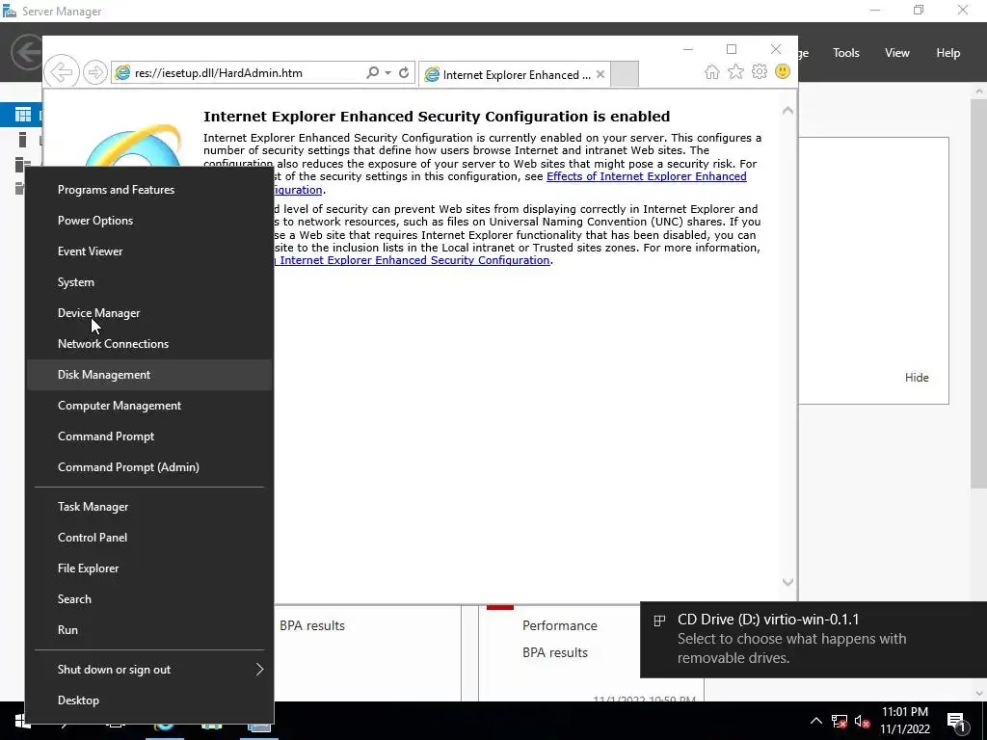This screenshot has width=987, height=740.
Task: Click the CD Drive (D:) virtio-win notification
Action: coord(814,640)
